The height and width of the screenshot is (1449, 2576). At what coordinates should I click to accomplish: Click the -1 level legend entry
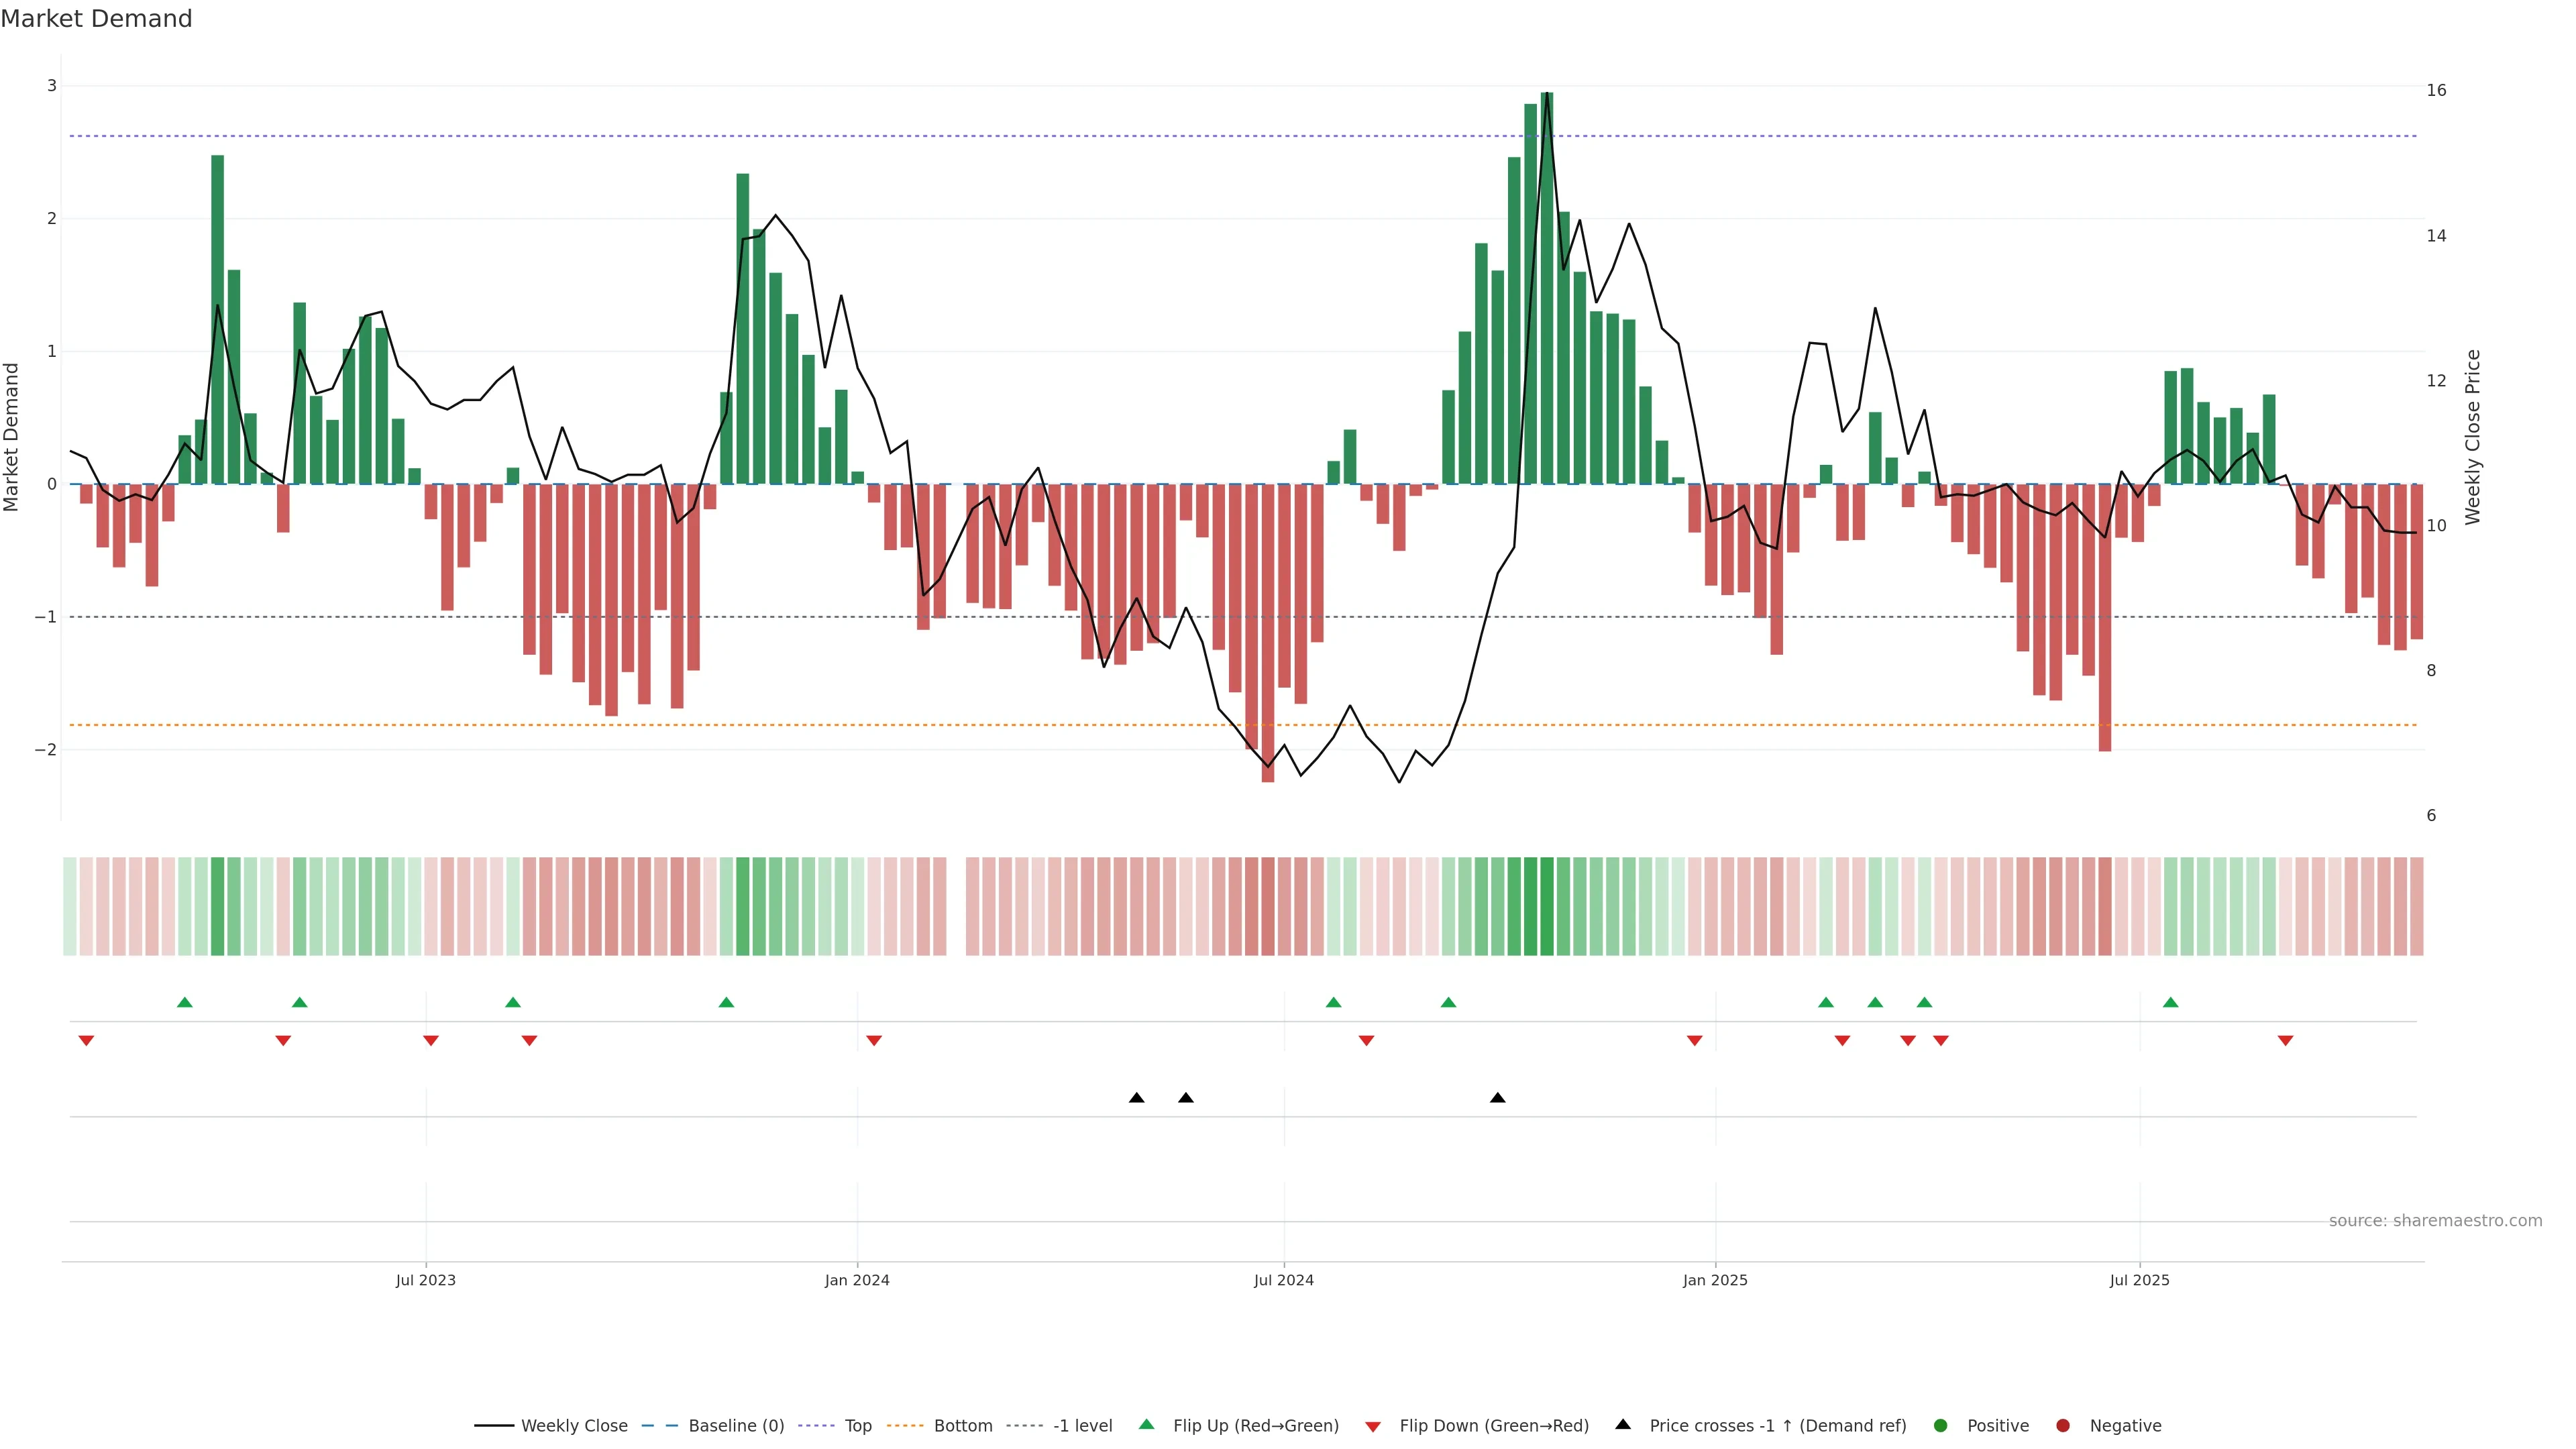(x=1082, y=1426)
